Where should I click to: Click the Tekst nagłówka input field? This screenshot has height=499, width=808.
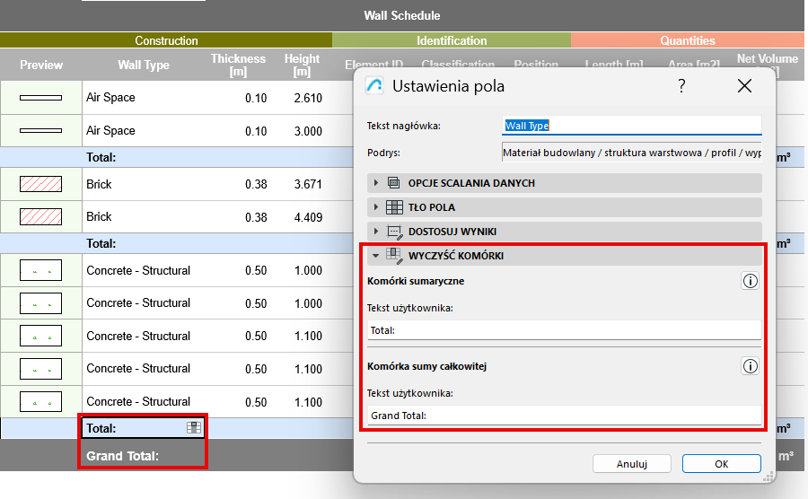[x=631, y=126]
